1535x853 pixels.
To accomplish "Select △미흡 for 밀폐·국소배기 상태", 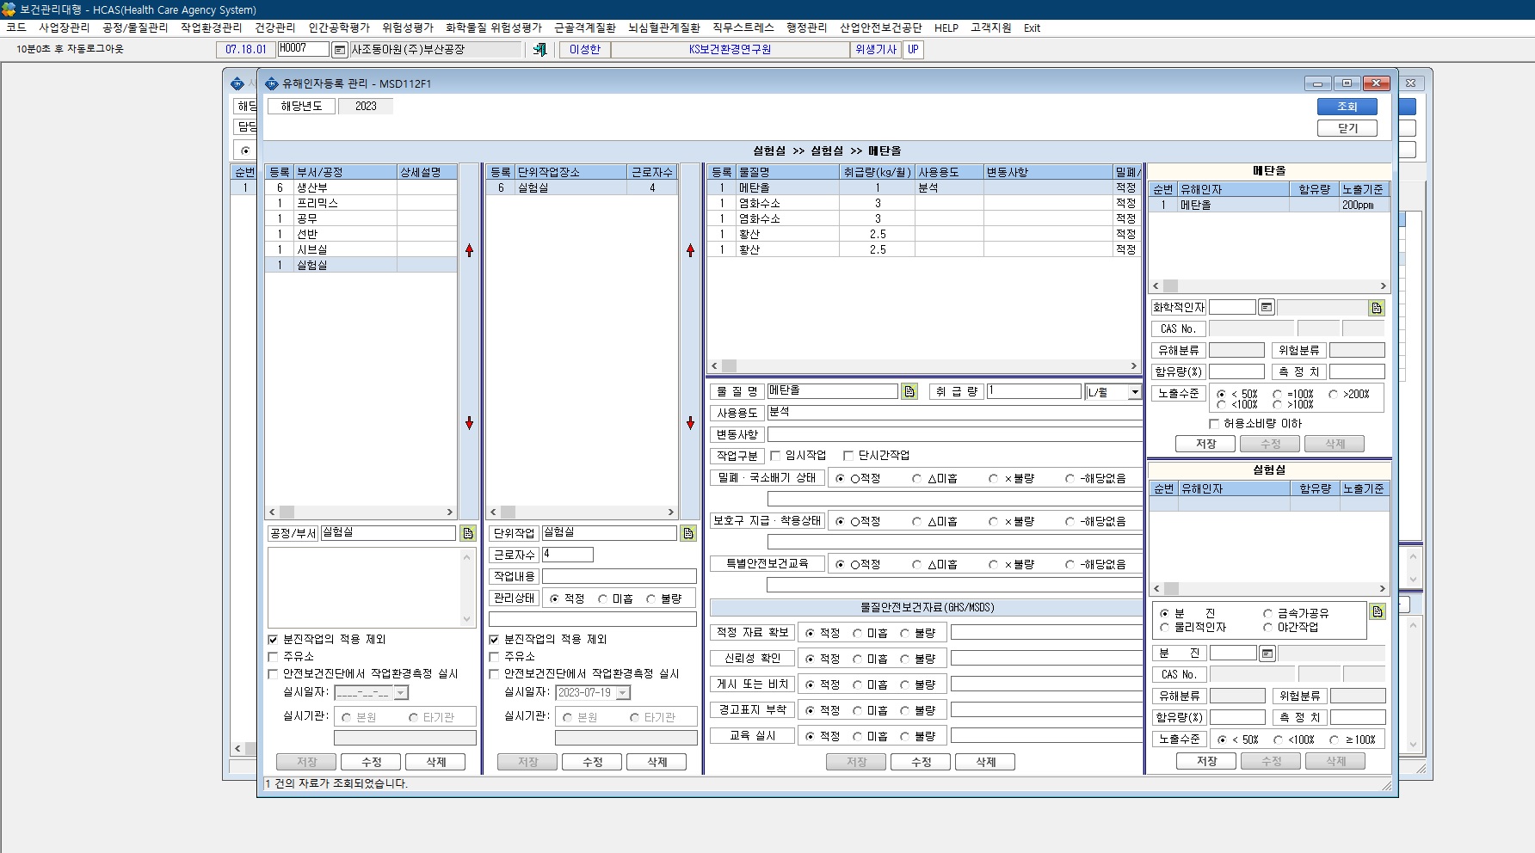I will tap(916, 479).
